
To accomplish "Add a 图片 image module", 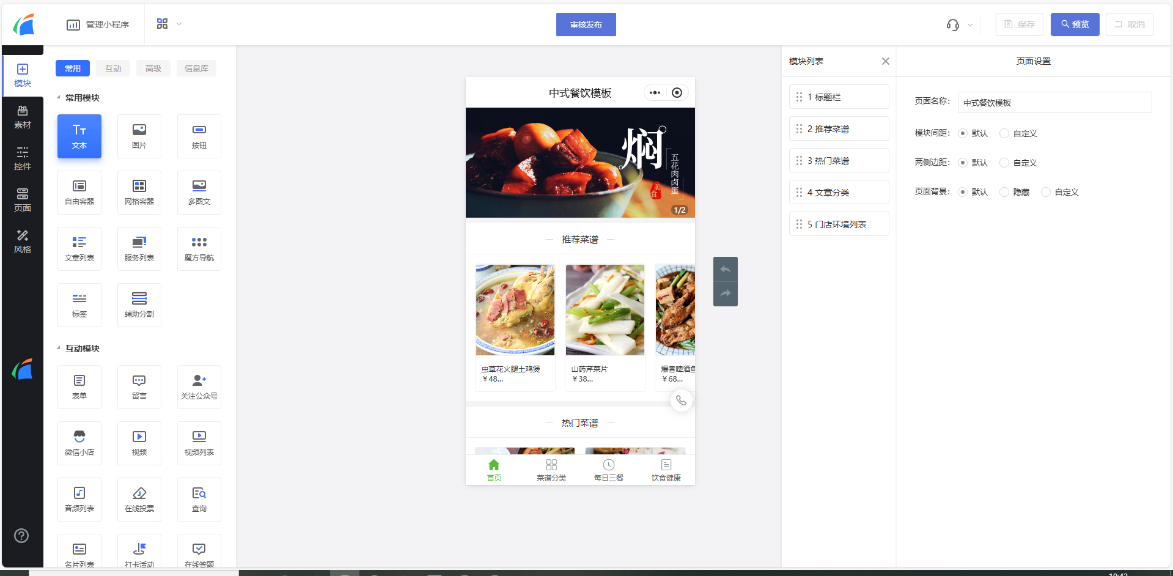I will (139, 136).
